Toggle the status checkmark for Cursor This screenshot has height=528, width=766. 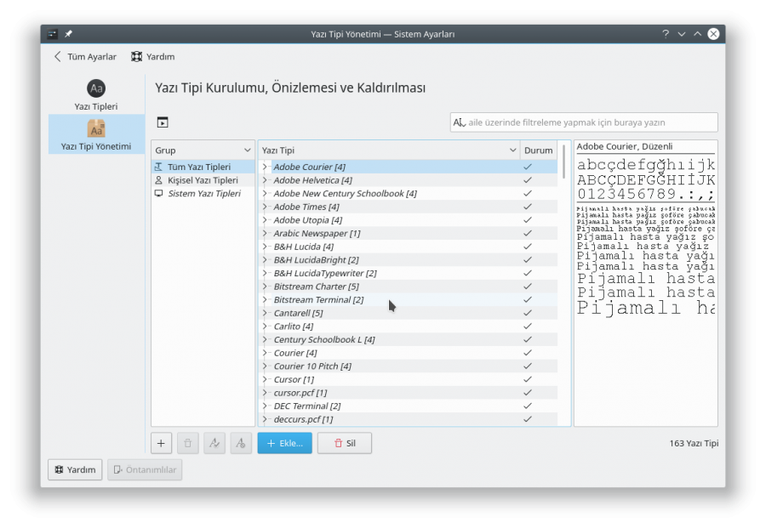point(528,379)
